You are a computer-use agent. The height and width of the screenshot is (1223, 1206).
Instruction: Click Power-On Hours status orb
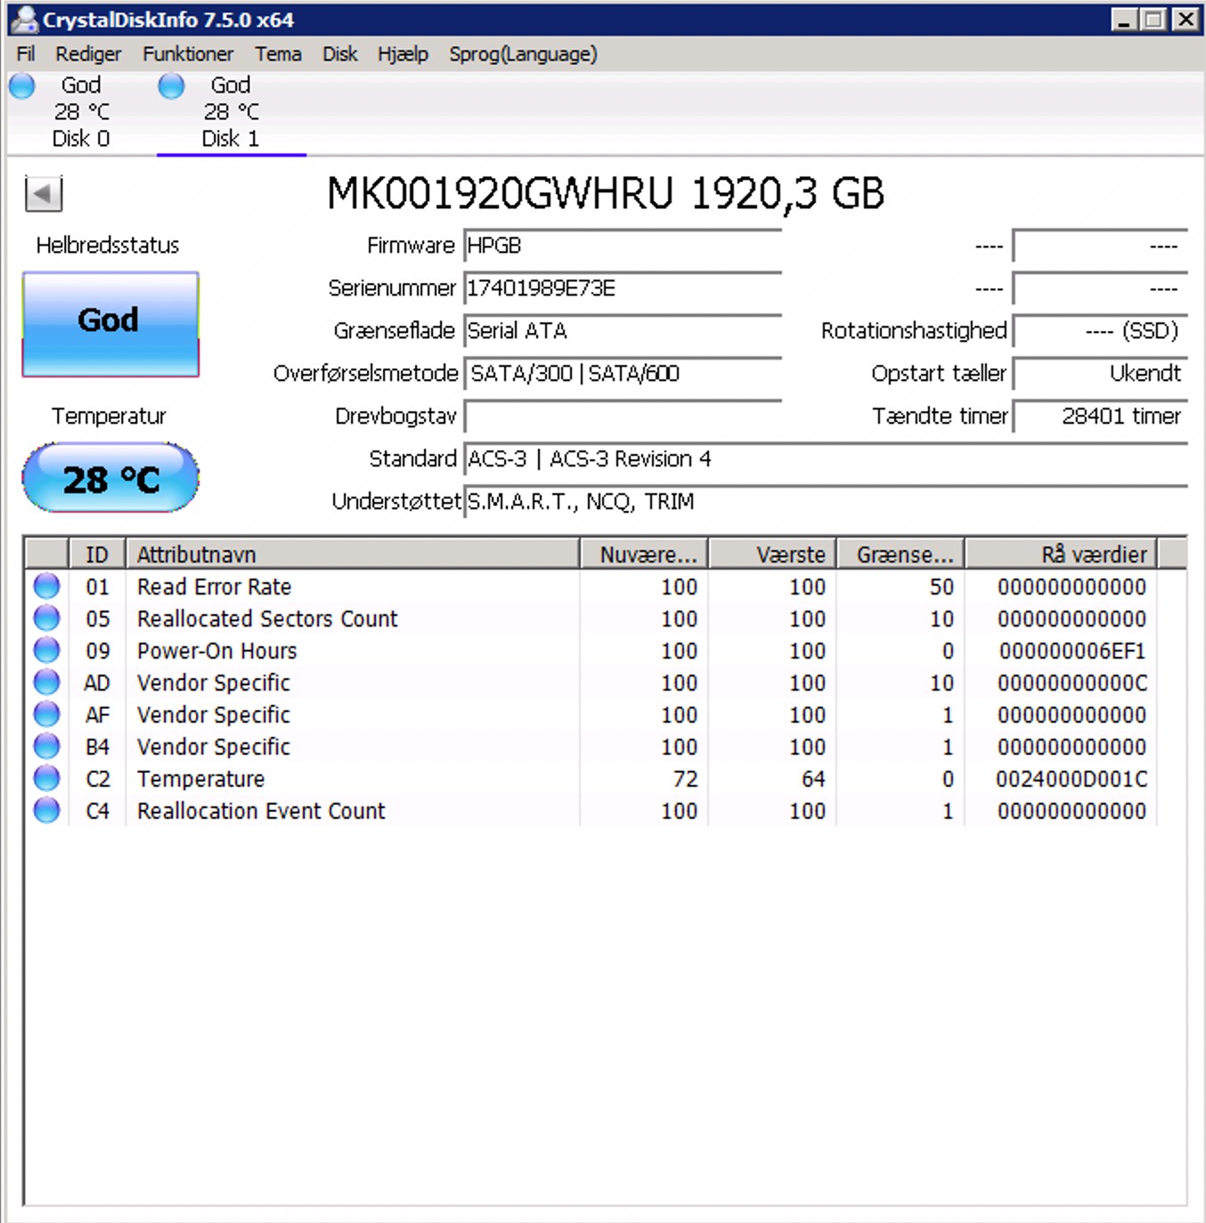click(46, 651)
